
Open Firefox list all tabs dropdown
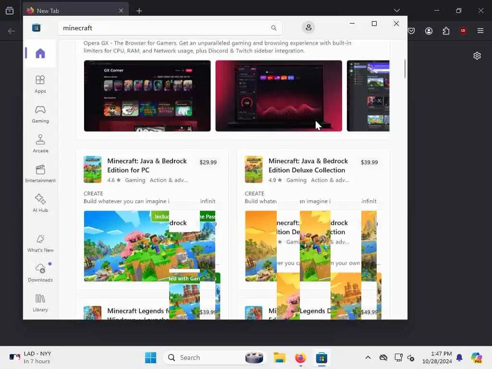tap(396, 11)
